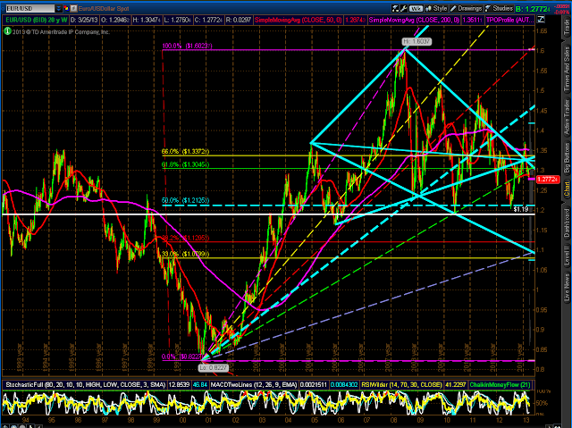Open chart settings wrench icon
This screenshot has width=572, height=428.
(403, 8)
